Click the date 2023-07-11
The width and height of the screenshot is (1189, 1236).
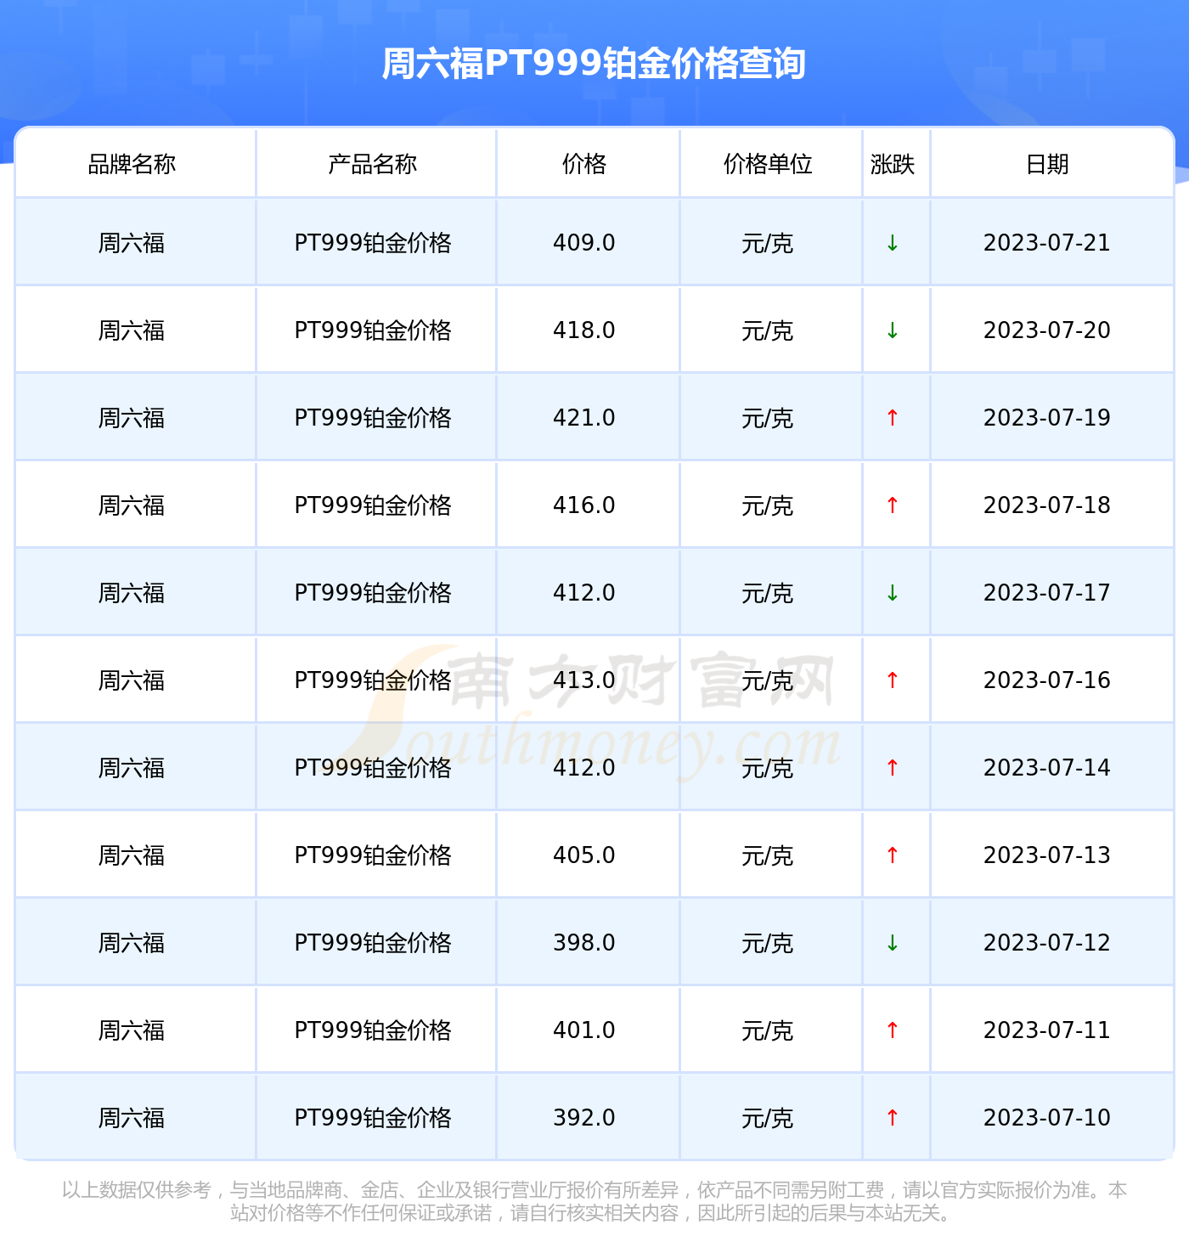(x=1047, y=1030)
